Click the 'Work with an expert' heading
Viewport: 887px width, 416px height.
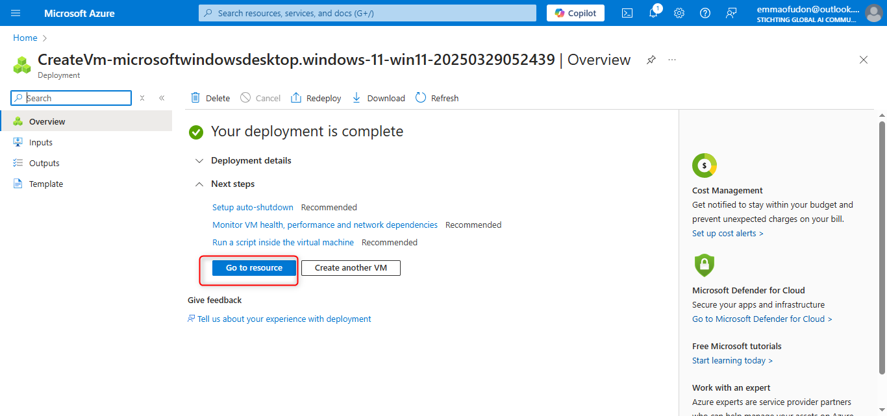coord(731,387)
